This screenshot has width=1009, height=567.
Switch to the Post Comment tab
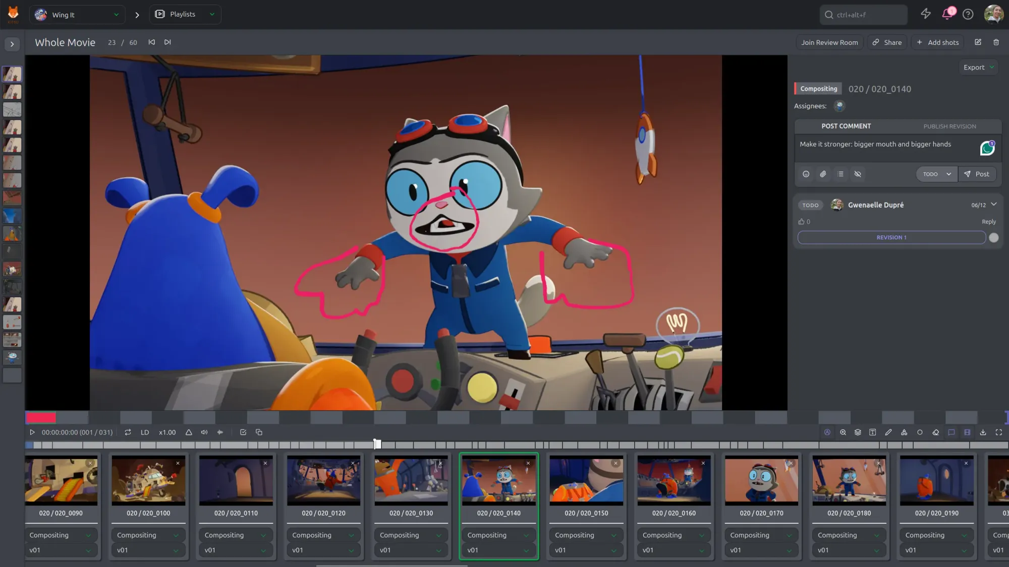(846, 126)
